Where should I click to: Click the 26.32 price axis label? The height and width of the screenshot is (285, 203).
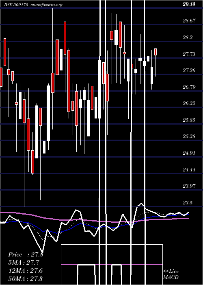[189, 103]
